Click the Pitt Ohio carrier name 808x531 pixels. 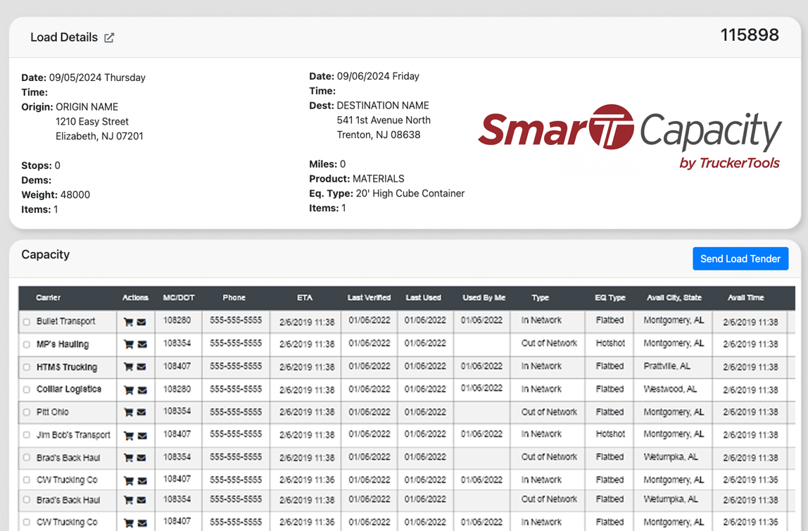(x=53, y=412)
